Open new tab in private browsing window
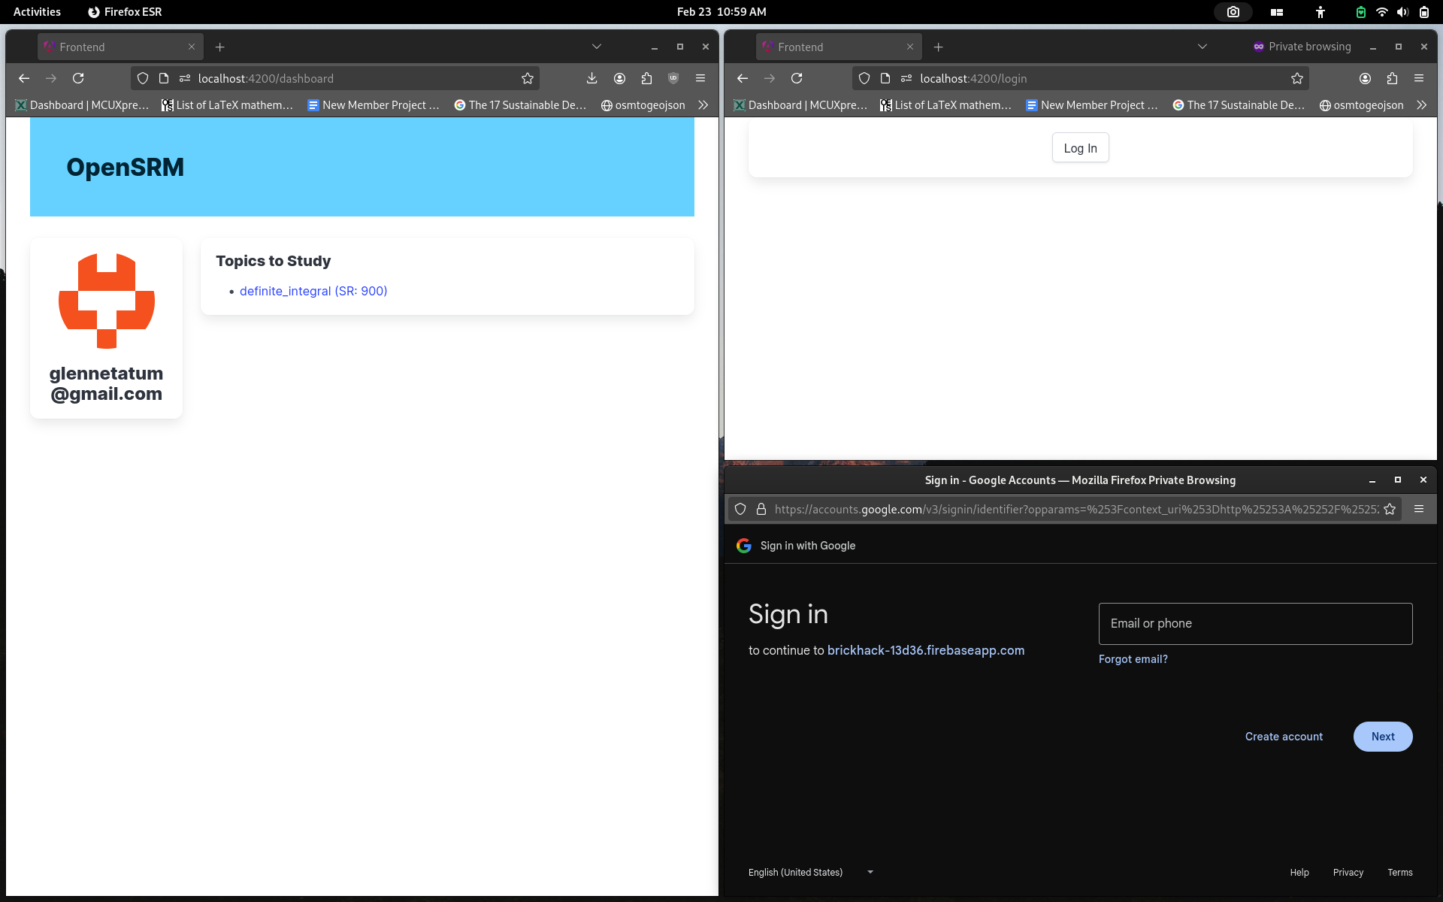Image resolution: width=1443 pixels, height=902 pixels. click(938, 47)
